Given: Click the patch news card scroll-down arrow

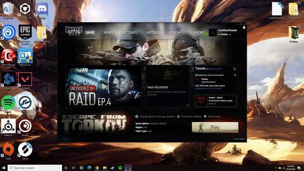Looking at the screenshot, I should tap(188, 105).
